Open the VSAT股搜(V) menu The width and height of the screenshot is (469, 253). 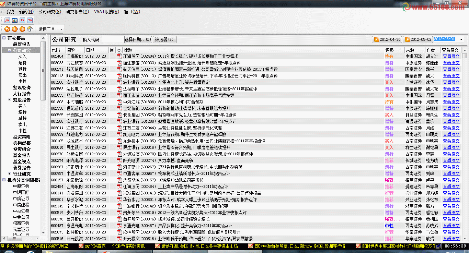[106, 12]
